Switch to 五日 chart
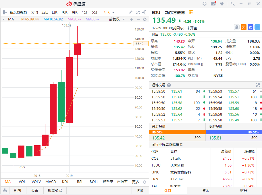262x195 pixels. click(x=45, y=12)
